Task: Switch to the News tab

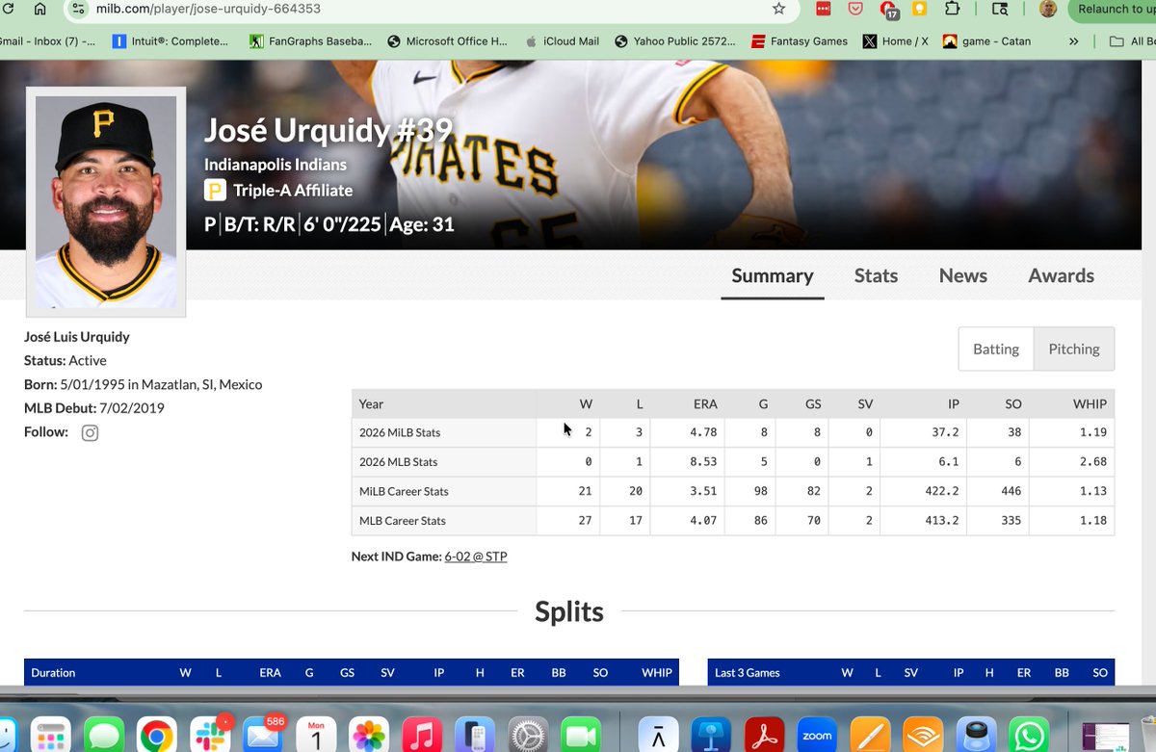Action: click(963, 275)
